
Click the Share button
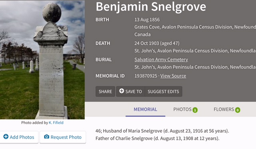(105, 91)
